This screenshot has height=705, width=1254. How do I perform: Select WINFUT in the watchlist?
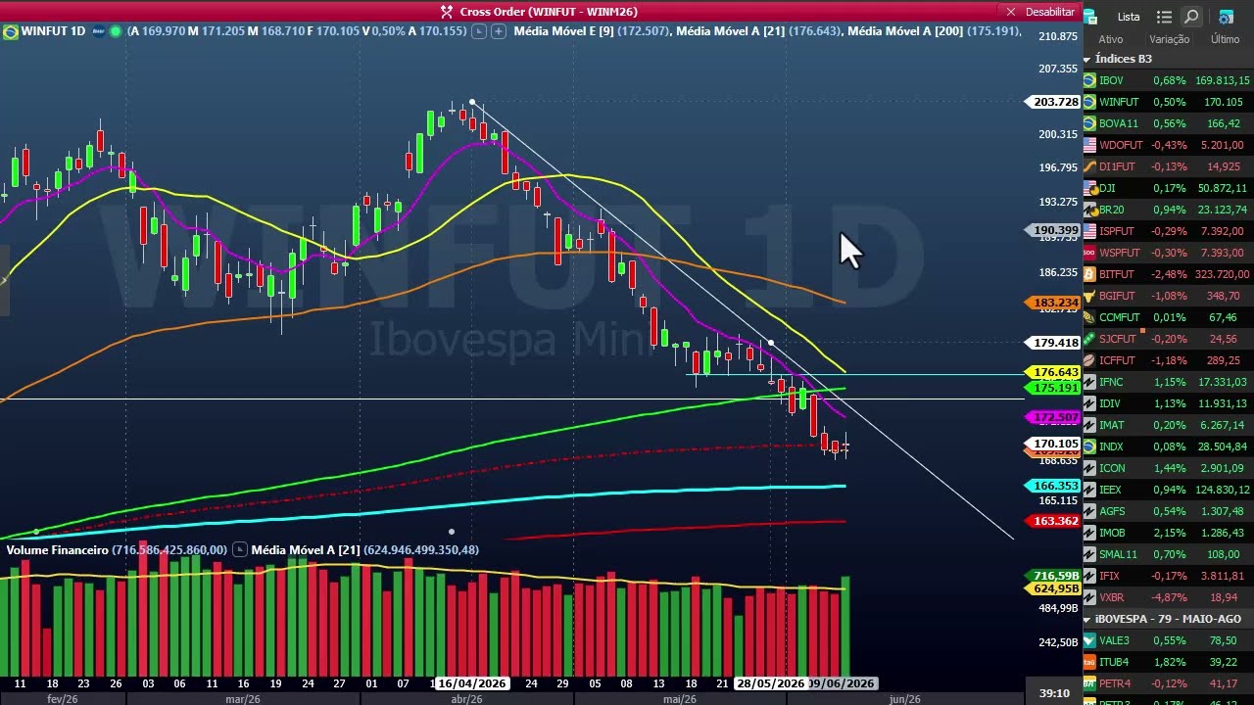pyautogui.click(x=1168, y=102)
